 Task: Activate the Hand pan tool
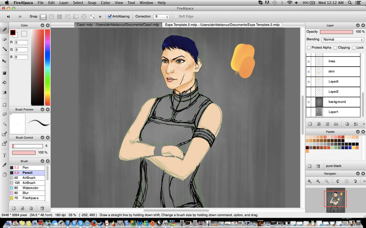(5, 175)
